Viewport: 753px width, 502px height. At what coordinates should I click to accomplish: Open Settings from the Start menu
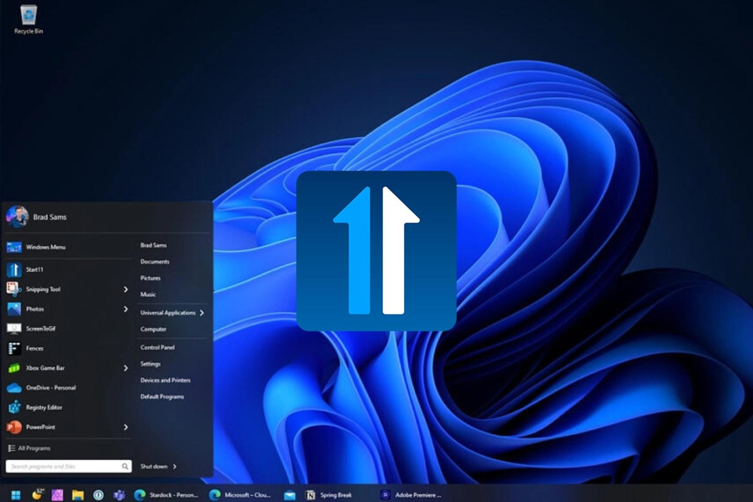pyautogui.click(x=150, y=364)
